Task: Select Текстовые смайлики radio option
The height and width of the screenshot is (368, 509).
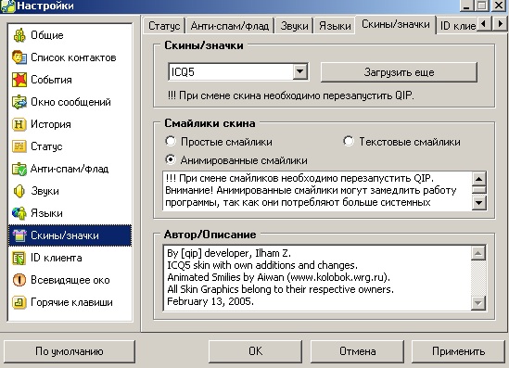Action: tap(349, 142)
